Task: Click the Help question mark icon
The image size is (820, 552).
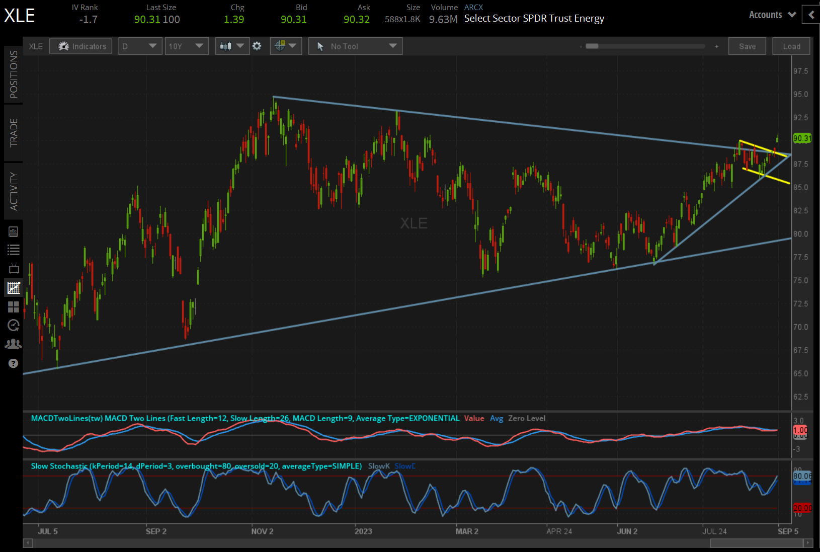Action: [x=14, y=363]
